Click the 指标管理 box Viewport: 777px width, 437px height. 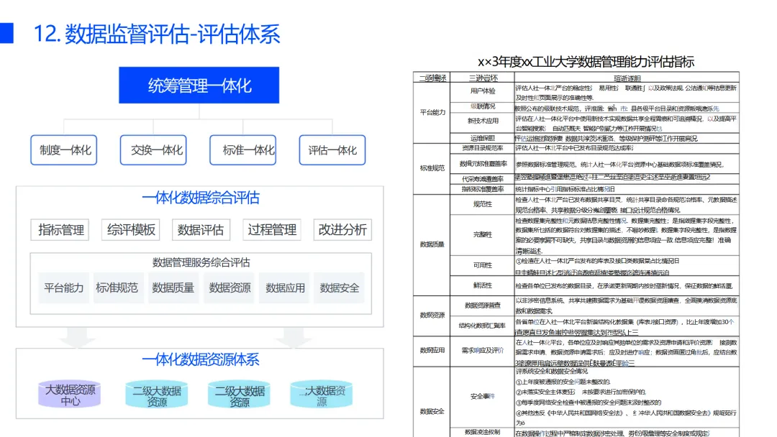(x=60, y=229)
